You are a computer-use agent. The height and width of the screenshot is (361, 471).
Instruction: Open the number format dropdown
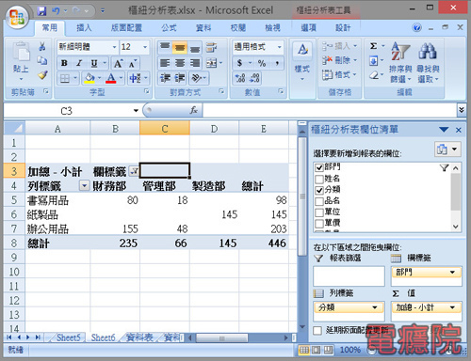click(x=279, y=47)
